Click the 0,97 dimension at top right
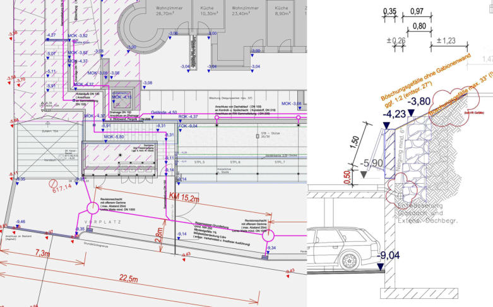This screenshot has width=493, height=307. tap(417, 12)
